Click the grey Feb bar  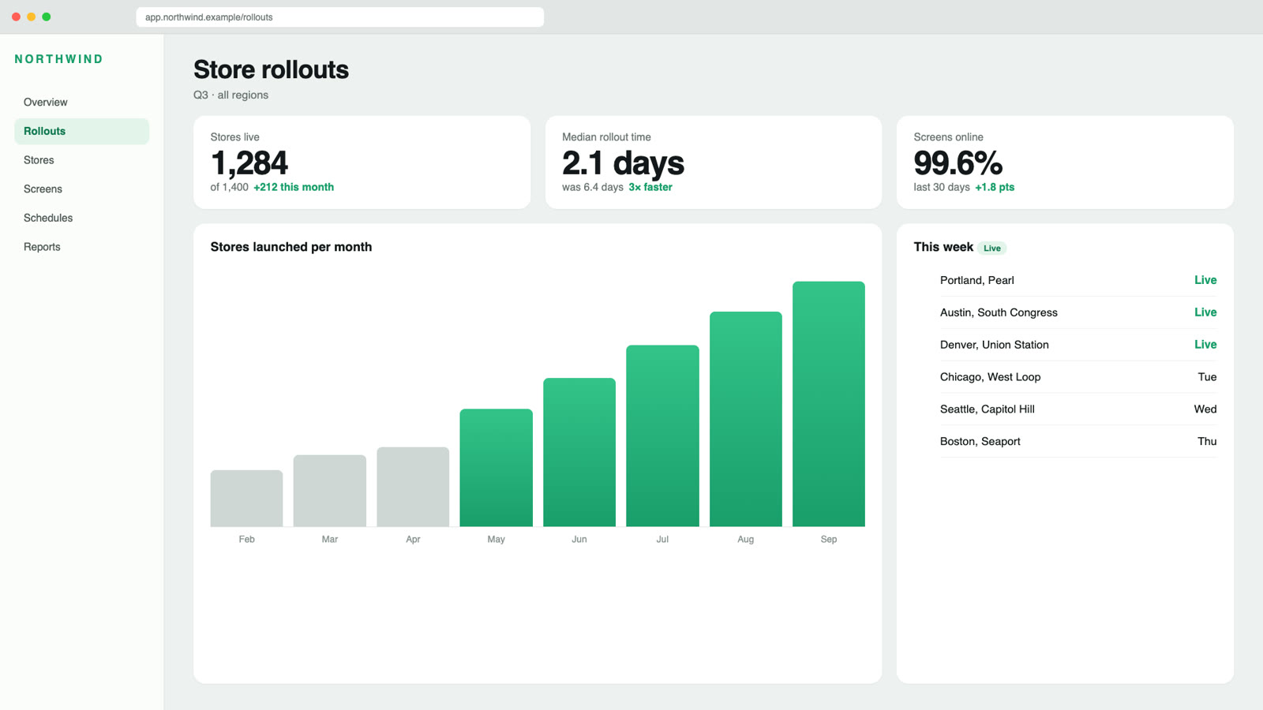point(246,499)
